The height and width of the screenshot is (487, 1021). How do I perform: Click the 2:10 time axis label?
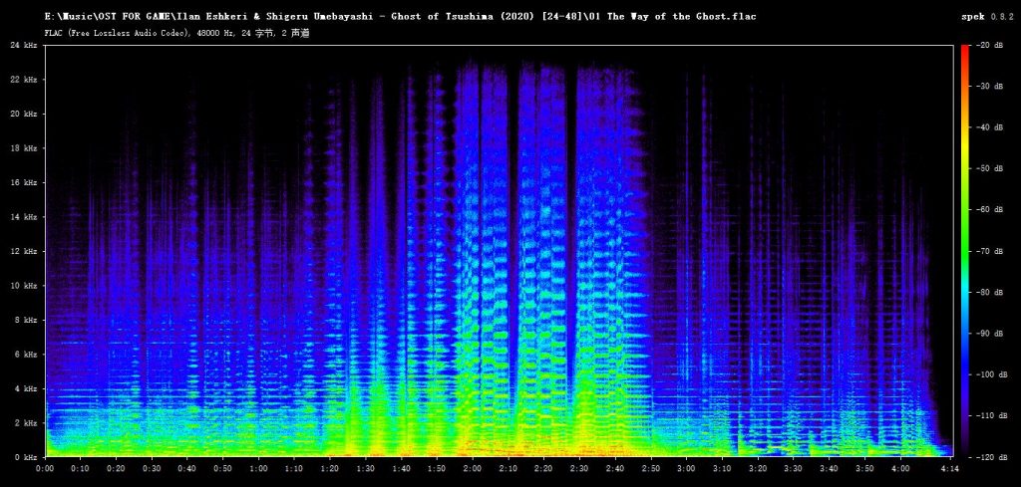(x=508, y=468)
